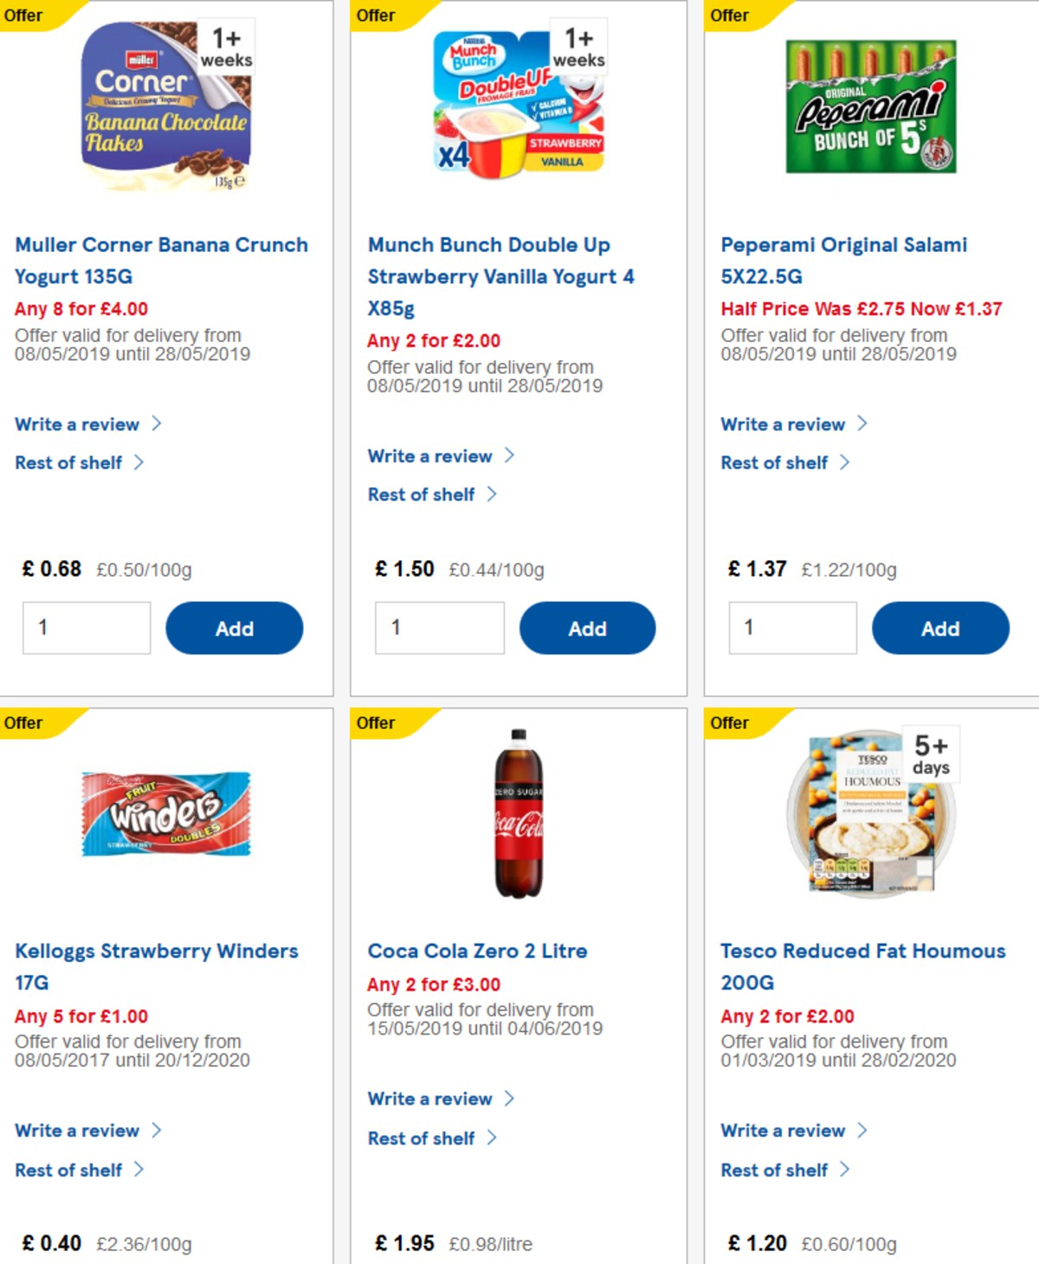Expand Rest of shelf under Coca Cola Zero
Viewport: 1039px width, 1264px height.
[422, 1138]
